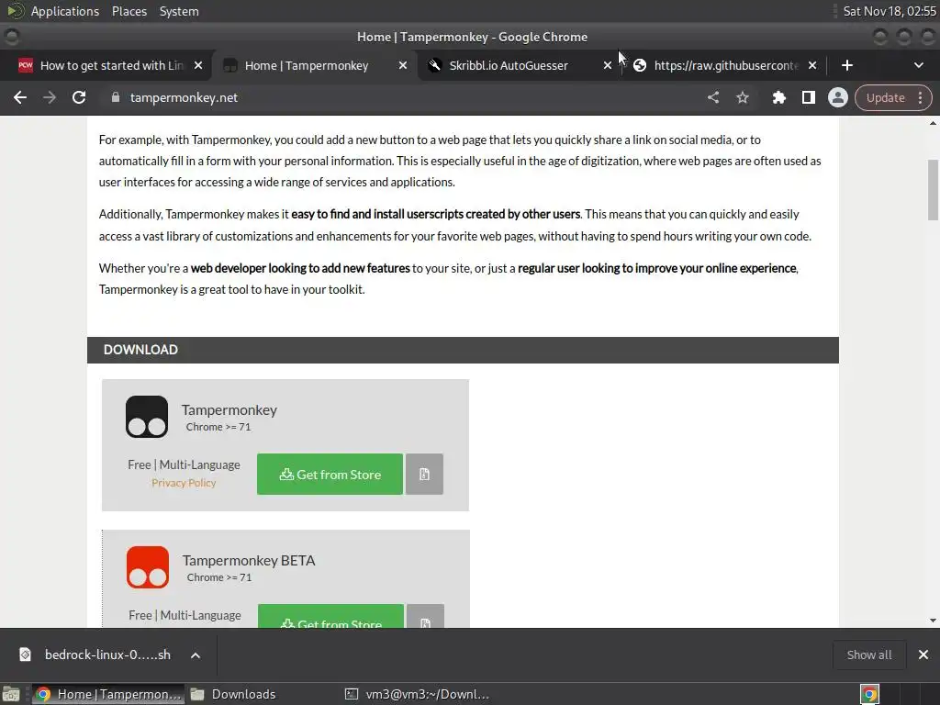Open downloaded bedrock-linux .sh file

(95, 655)
